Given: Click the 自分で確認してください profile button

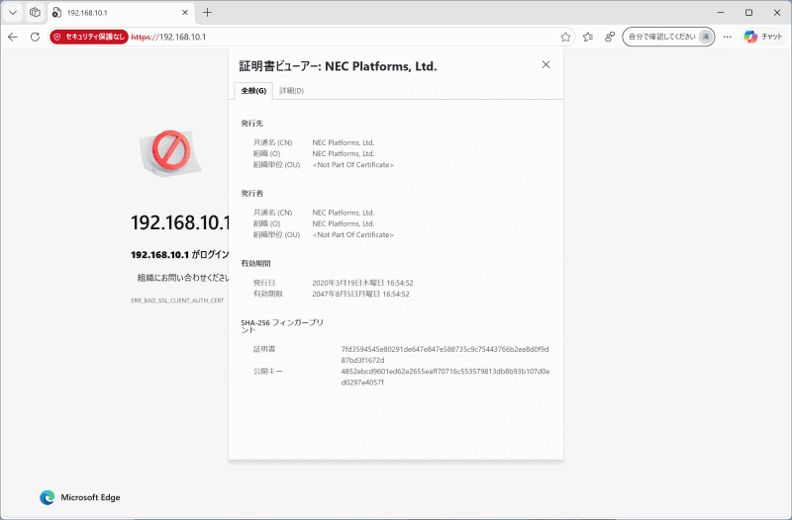Looking at the screenshot, I should click(668, 37).
